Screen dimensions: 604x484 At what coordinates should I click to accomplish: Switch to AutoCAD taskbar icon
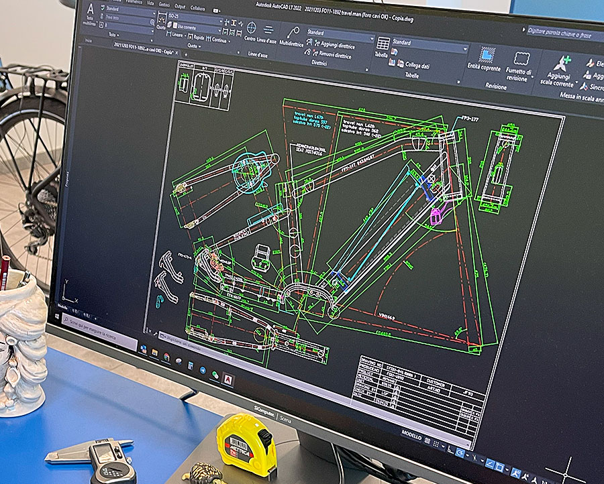tap(228, 379)
